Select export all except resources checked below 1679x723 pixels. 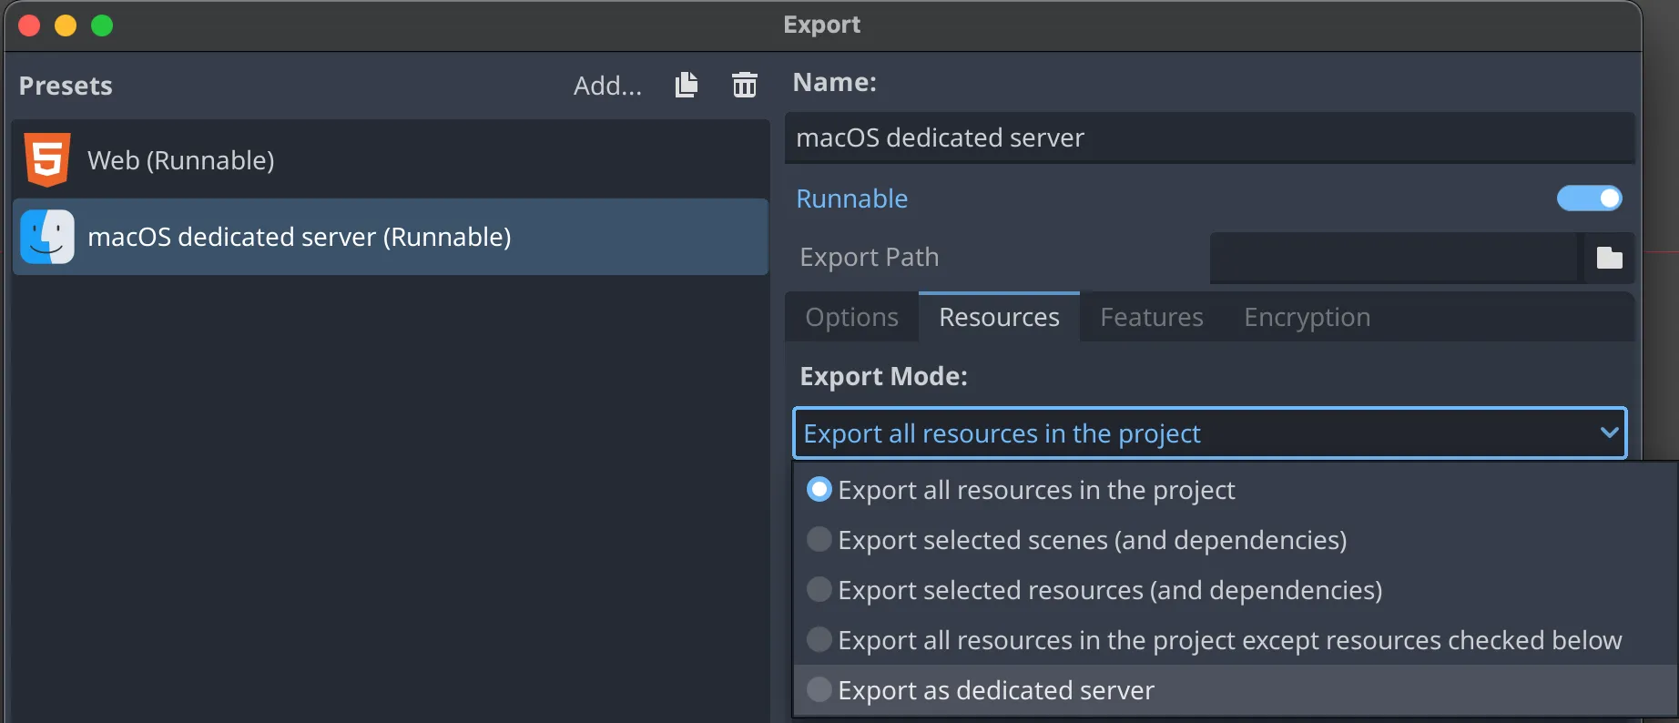(1236, 640)
